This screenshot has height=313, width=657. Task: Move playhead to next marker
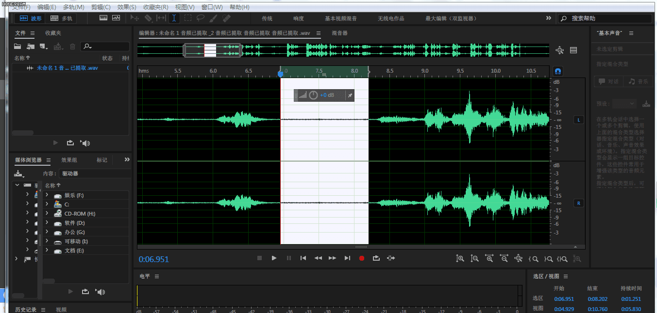pyautogui.click(x=347, y=258)
